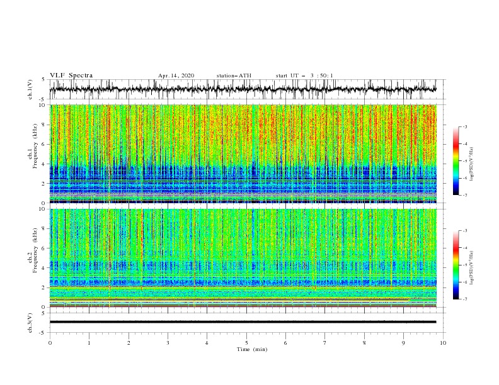Viewport: 499px width, 385px height.
Task: Click the "-3" value on ch.1 colorbar
Action: pos(464,126)
